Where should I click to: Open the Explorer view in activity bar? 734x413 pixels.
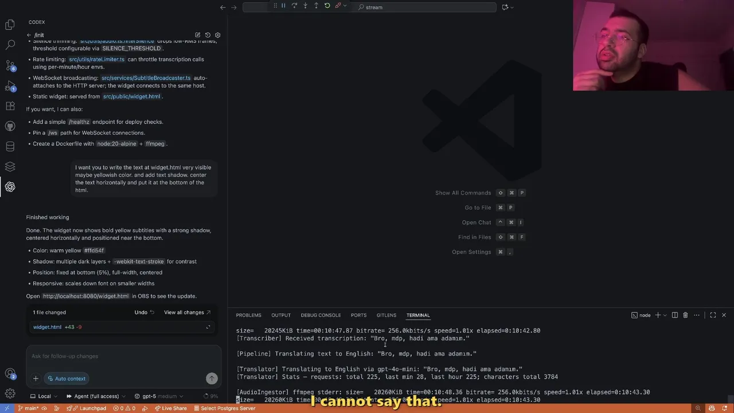10,25
